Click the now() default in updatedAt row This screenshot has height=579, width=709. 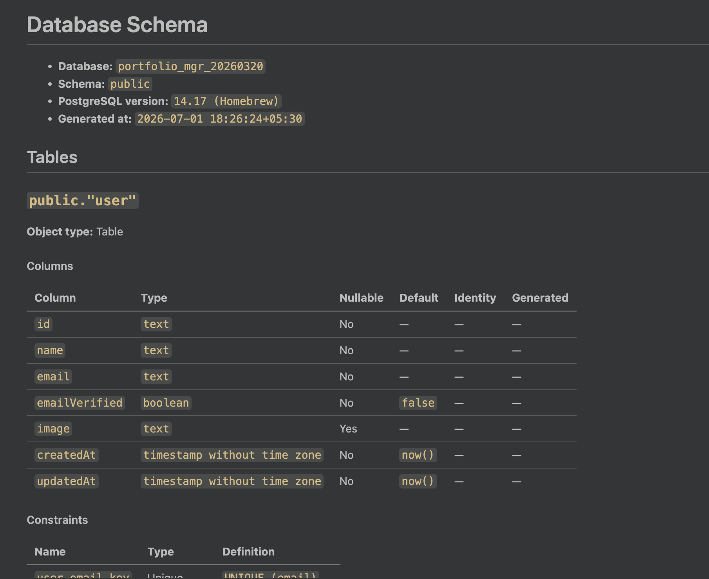point(418,481)
